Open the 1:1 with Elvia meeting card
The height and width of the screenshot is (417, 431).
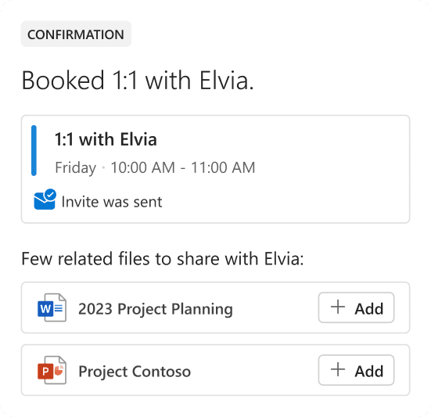[x=216, y=169]
